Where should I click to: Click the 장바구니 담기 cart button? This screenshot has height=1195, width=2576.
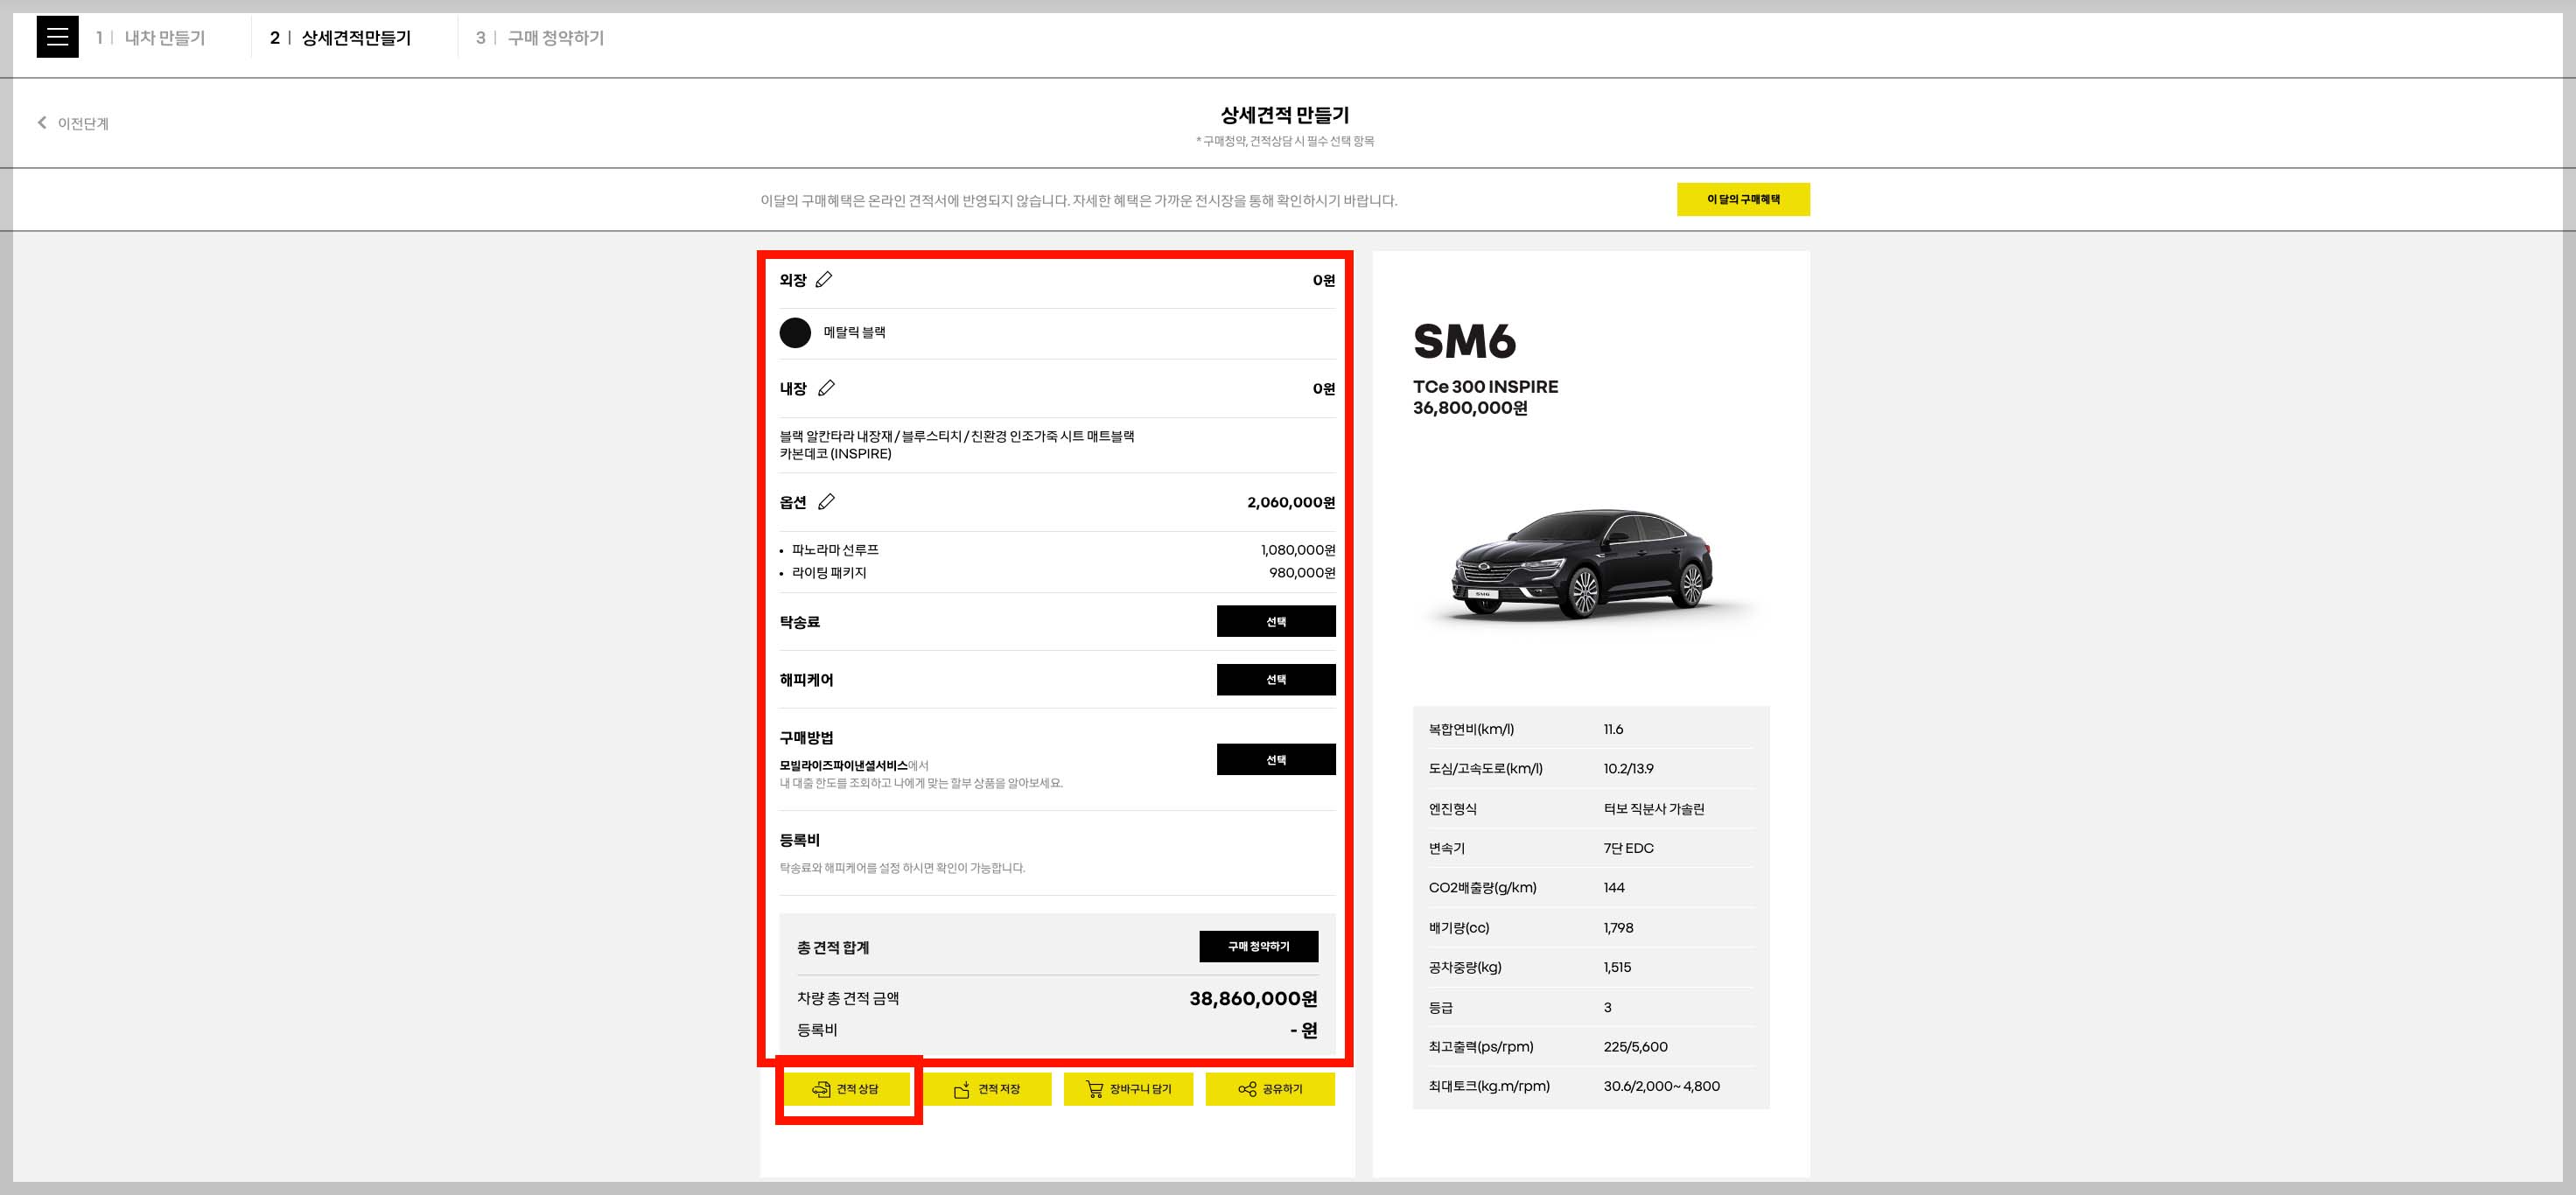[x=1128, y=1089]
